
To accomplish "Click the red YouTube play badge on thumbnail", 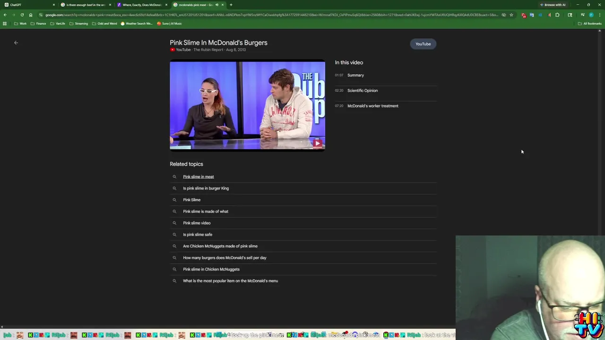I will pyautogui.click(x=317, y=143).
